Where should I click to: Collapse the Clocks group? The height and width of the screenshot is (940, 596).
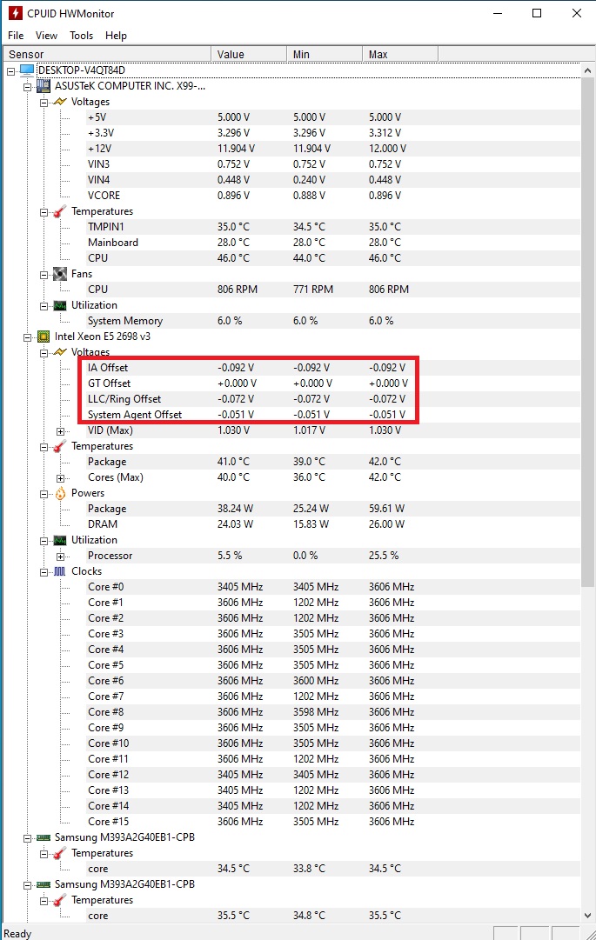[44, 572]
